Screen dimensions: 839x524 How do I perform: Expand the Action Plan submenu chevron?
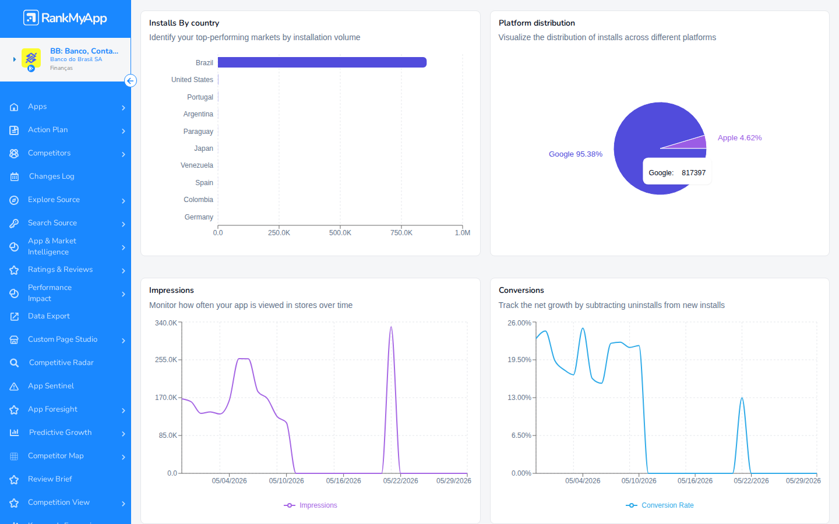point(124,131)
